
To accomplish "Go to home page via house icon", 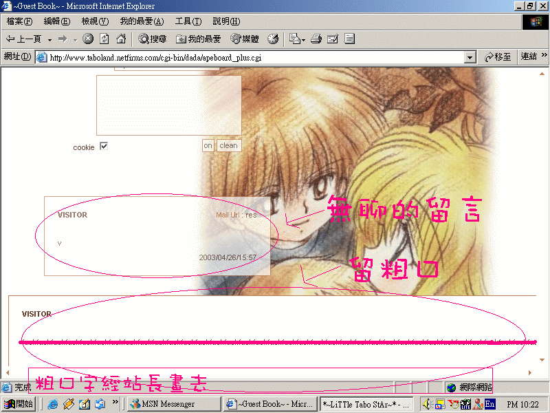I will click(x=121, y=39).
